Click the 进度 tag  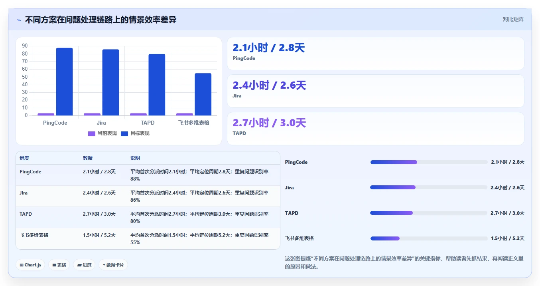(x=84, y=265)
